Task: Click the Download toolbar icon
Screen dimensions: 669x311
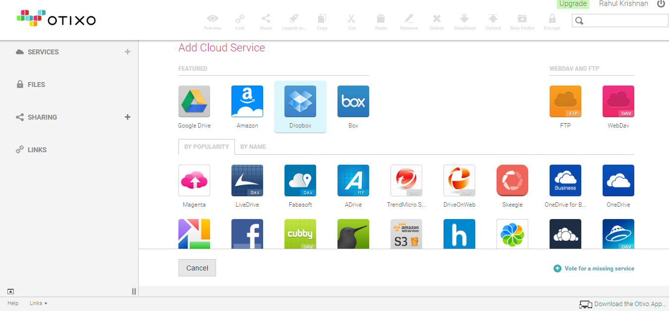Action: tap(464, 22)
